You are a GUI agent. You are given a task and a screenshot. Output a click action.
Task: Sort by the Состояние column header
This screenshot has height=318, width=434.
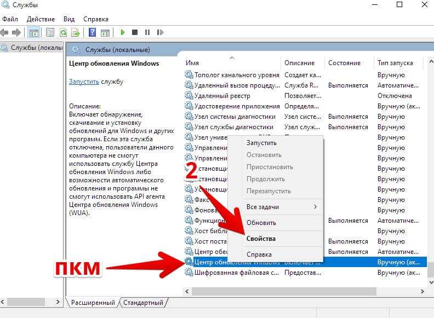pyautogui.click(x=349, y=63)
